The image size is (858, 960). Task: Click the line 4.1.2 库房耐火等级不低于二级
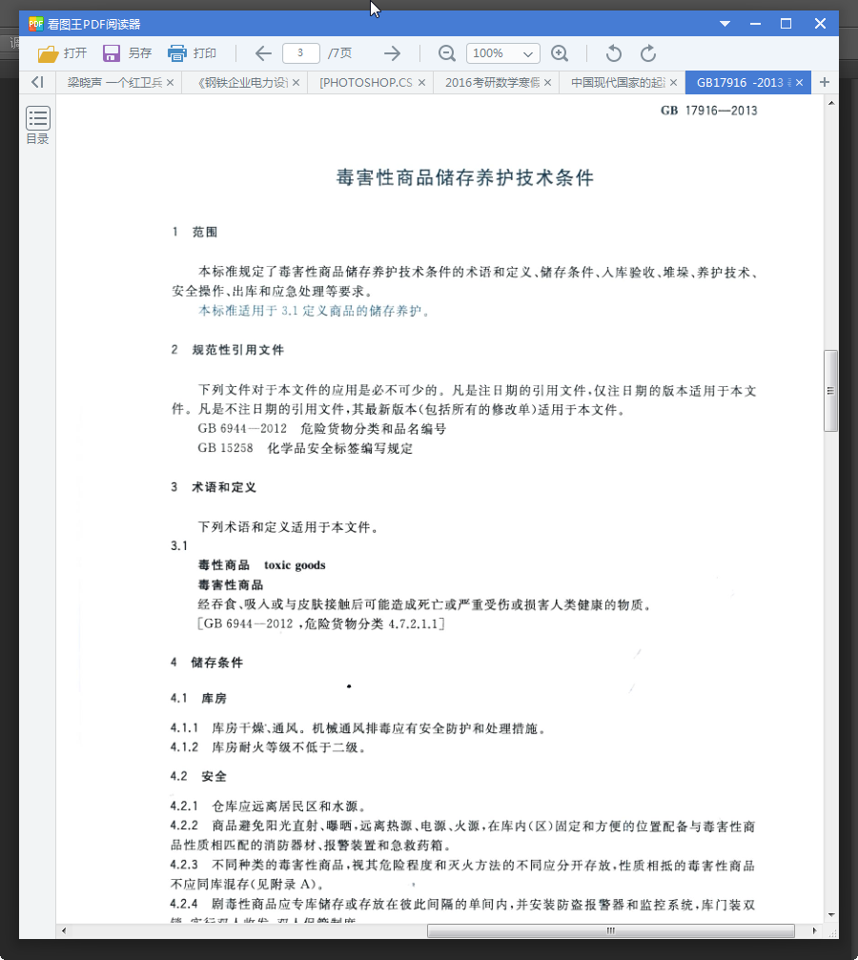[x=268, y=747]
